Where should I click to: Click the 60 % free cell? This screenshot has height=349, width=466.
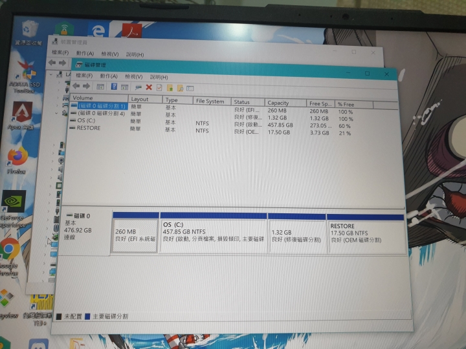pyautogui.click(x=345, y=126)
